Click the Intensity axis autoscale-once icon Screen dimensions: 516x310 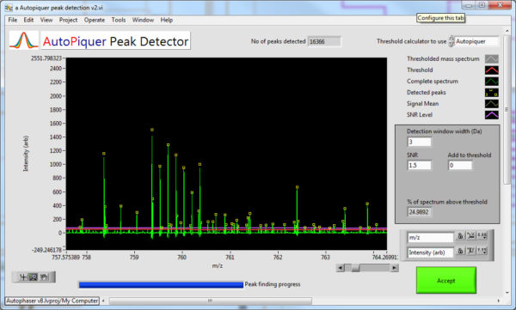(471, 251)
